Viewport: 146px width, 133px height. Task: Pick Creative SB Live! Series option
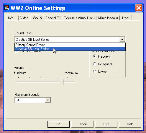[x=70, y=49]
